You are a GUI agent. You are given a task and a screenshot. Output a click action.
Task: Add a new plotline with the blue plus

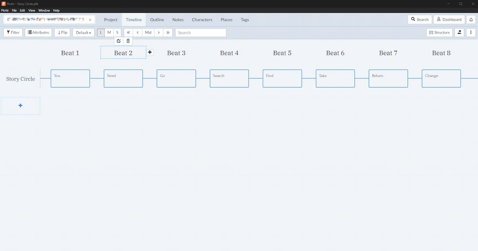[20, 106]
